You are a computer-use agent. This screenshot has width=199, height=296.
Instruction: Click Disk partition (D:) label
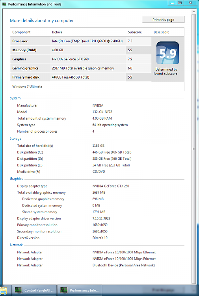point(30,159)
